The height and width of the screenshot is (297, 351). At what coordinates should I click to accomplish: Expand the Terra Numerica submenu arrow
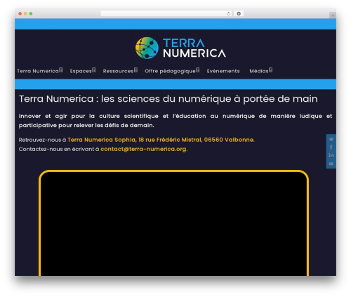[61, 70]
